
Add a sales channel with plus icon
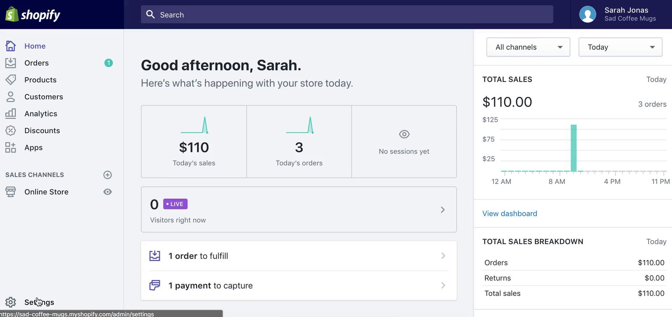click(107, 175)
